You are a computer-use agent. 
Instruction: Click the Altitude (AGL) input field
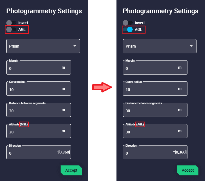[151, 132]
